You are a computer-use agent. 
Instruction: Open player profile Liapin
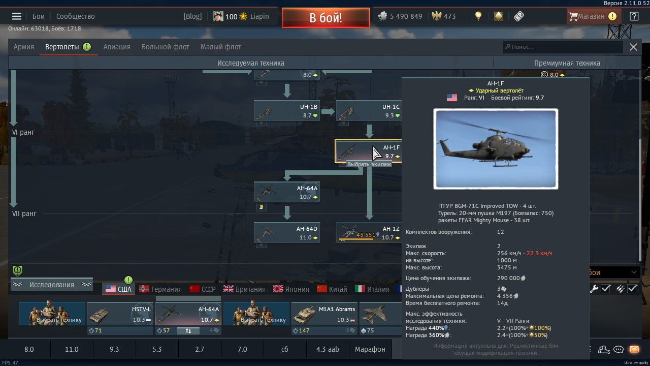[241, 16]
